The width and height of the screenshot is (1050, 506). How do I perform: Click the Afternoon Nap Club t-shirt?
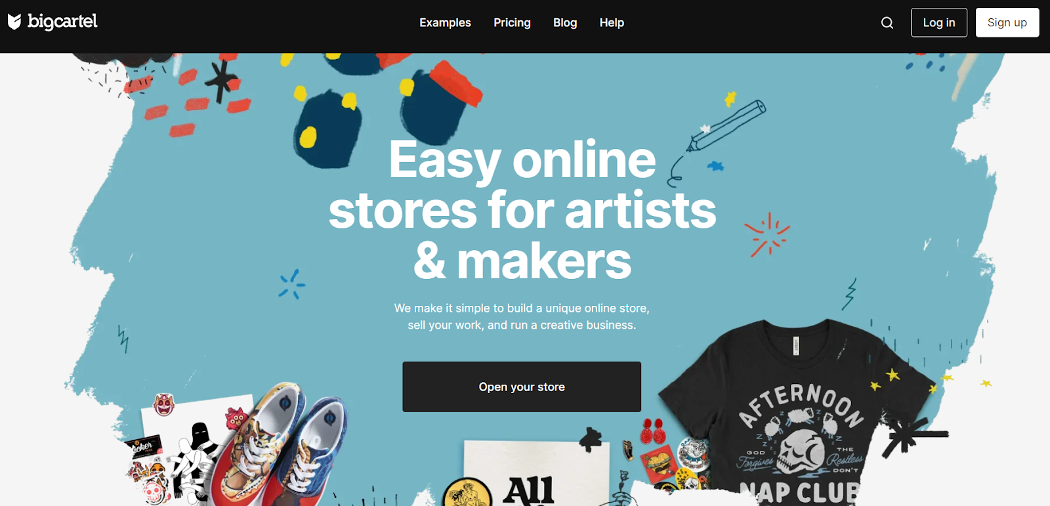pos(797,413)
